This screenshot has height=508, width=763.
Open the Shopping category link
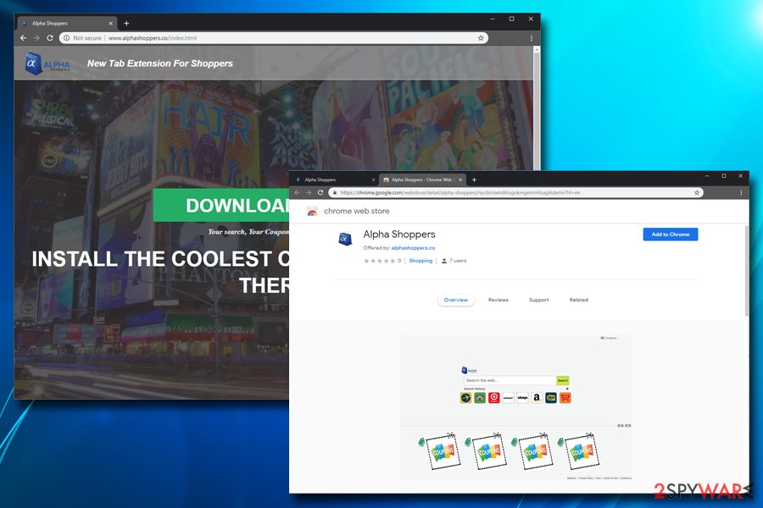(420, 261)
